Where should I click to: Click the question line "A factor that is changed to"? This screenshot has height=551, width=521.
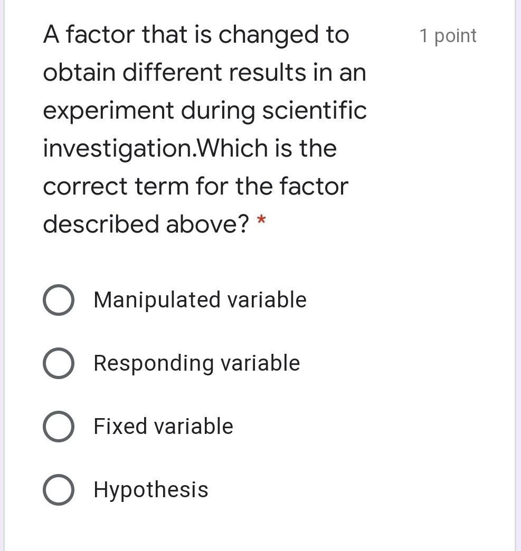pyautogui.click(x=196, y=35)
